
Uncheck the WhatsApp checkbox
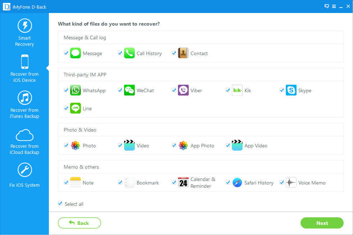[66, 90]
